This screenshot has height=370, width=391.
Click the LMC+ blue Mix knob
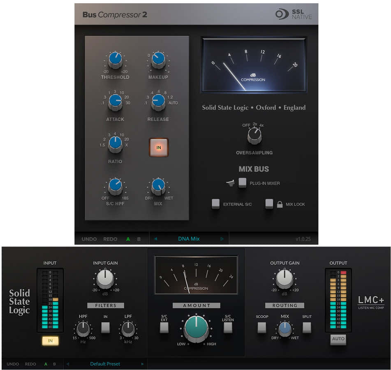[285, 329]
